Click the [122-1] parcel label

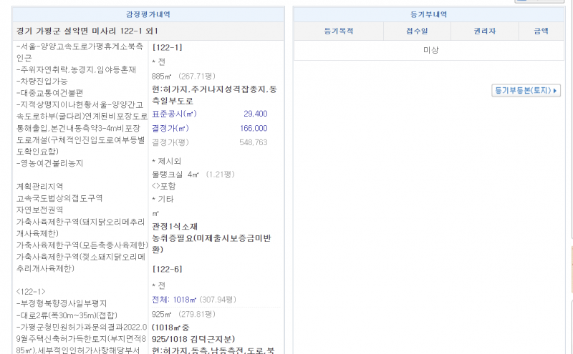(x=167, y=47)
